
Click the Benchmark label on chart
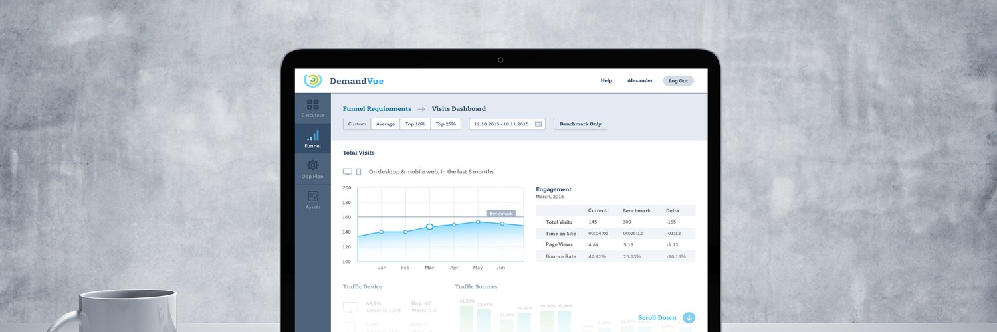point(501,214)
